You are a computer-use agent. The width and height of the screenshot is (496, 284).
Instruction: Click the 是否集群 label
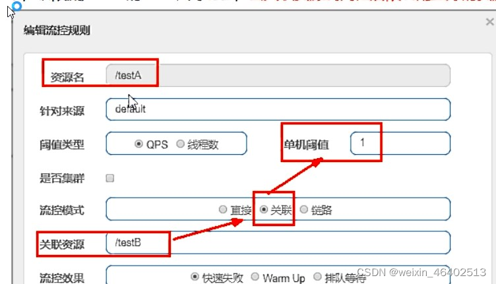pyautogui.click(x=62, y=178)
